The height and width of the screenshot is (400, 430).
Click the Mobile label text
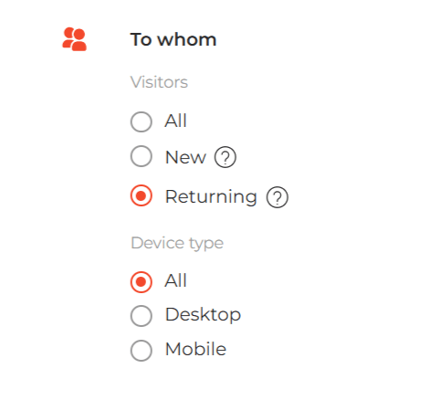(195, 349)
